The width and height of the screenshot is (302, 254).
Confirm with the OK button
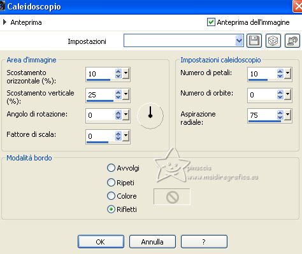click(101, 241)
